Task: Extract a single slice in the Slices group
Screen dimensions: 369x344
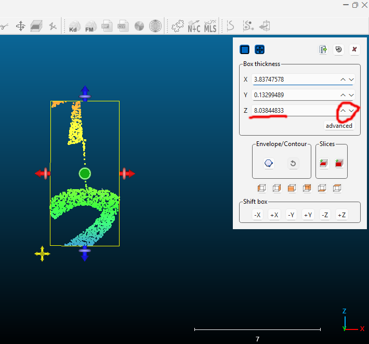Action: pos(323,163)
